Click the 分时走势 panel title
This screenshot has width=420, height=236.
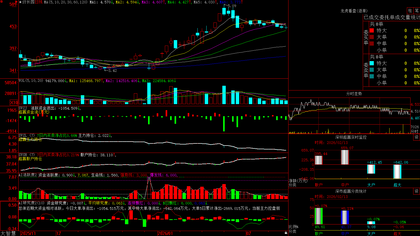(x=354, y=94)
